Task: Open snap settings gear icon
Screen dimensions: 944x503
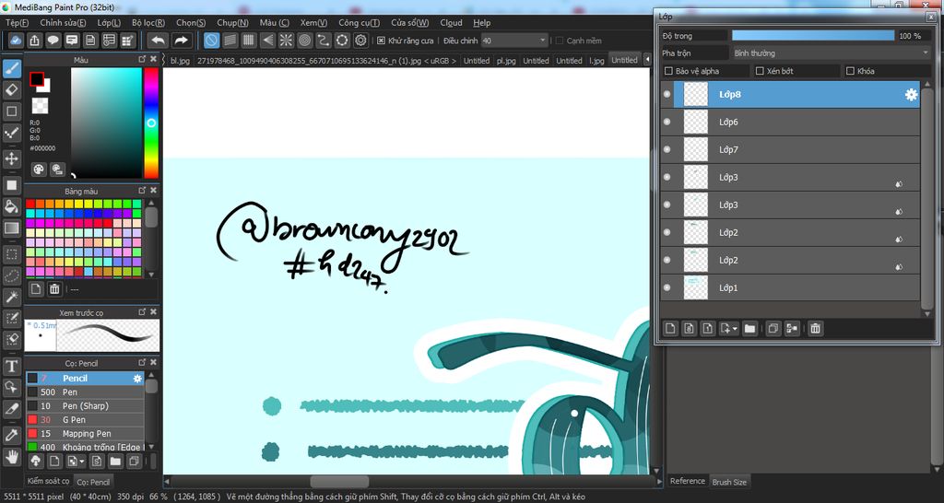Action: (x=360, y=41)
